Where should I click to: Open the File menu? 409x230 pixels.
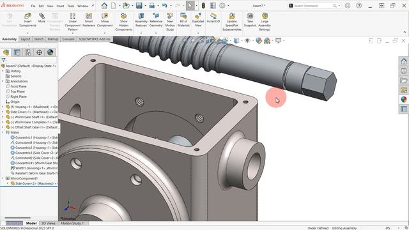click(x=33, y=6)
